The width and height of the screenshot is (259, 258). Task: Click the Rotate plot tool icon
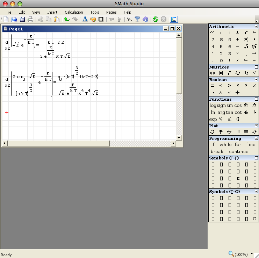click(212, 132)
